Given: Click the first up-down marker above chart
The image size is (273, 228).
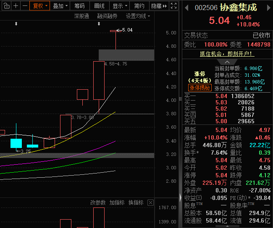Looking at the screenshot, I should 16,23.
